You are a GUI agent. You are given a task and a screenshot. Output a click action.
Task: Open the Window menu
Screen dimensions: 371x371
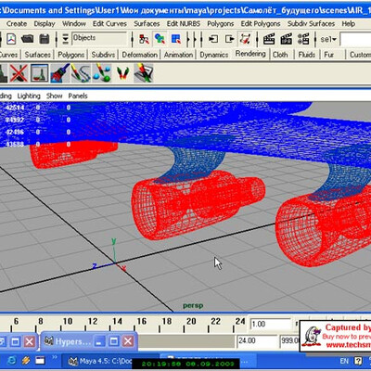pos(74,24)
